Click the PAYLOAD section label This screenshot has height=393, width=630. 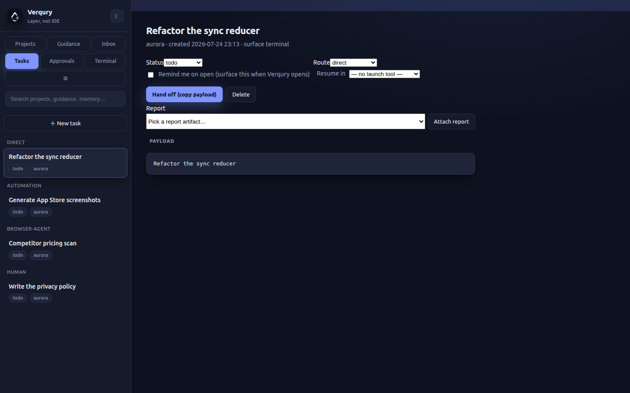[162, 141]
